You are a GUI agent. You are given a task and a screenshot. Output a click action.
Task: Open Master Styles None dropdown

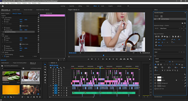point(167,52)
